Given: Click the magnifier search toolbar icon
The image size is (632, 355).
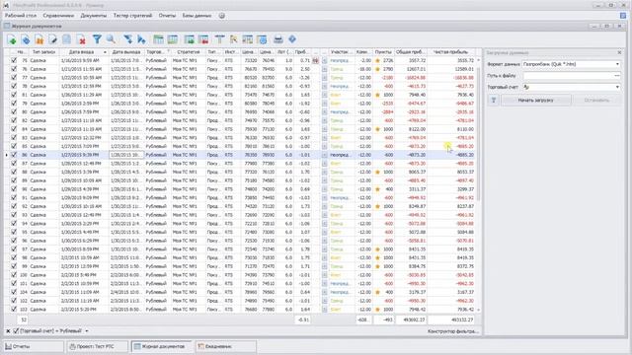Looking at the screenshot, I should coord(111,39).
